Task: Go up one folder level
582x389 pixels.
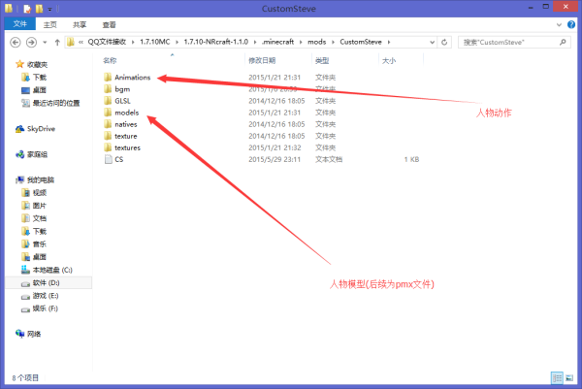Action: pos(57,43)
